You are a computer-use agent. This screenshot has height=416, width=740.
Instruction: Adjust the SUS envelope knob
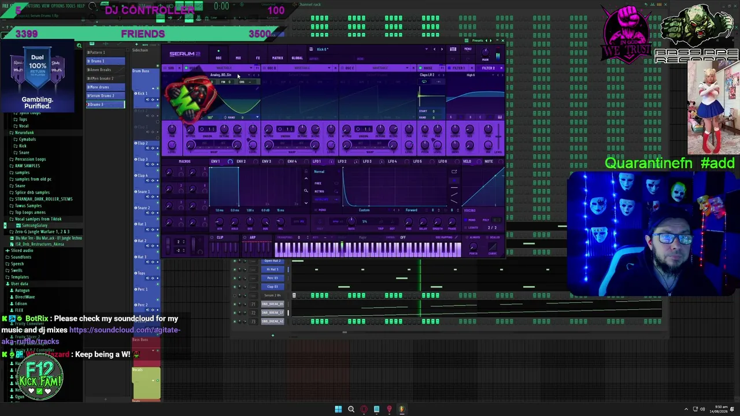click(x=265, y=222)
